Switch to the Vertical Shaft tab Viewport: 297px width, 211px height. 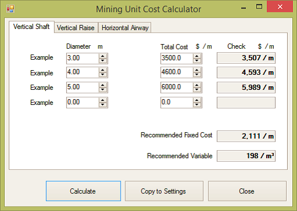(31, 27)
